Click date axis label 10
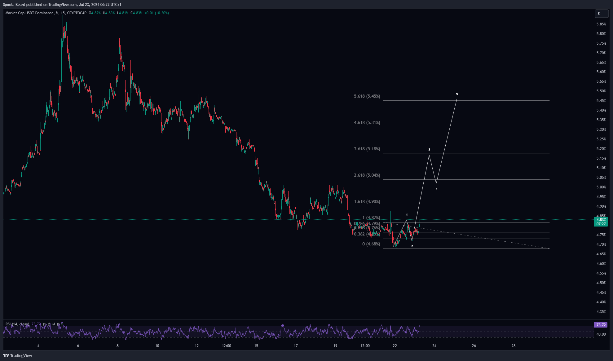 (157, 346)
